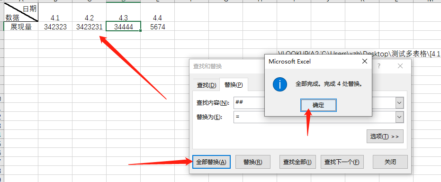Screen dimensions: 441x182
Task: Select cell with value 34444
Action: (x=124, y=27)
